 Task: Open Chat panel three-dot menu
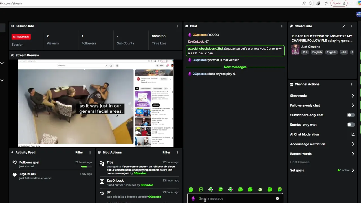click(282, 26)
